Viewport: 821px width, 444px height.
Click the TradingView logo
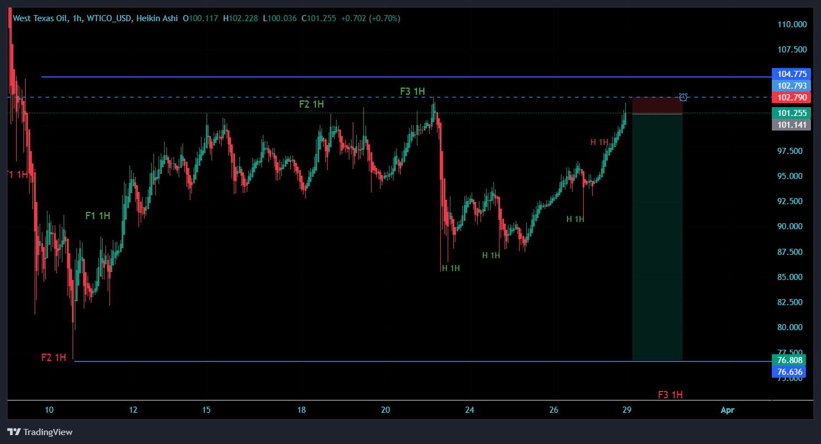pos(40,432)
